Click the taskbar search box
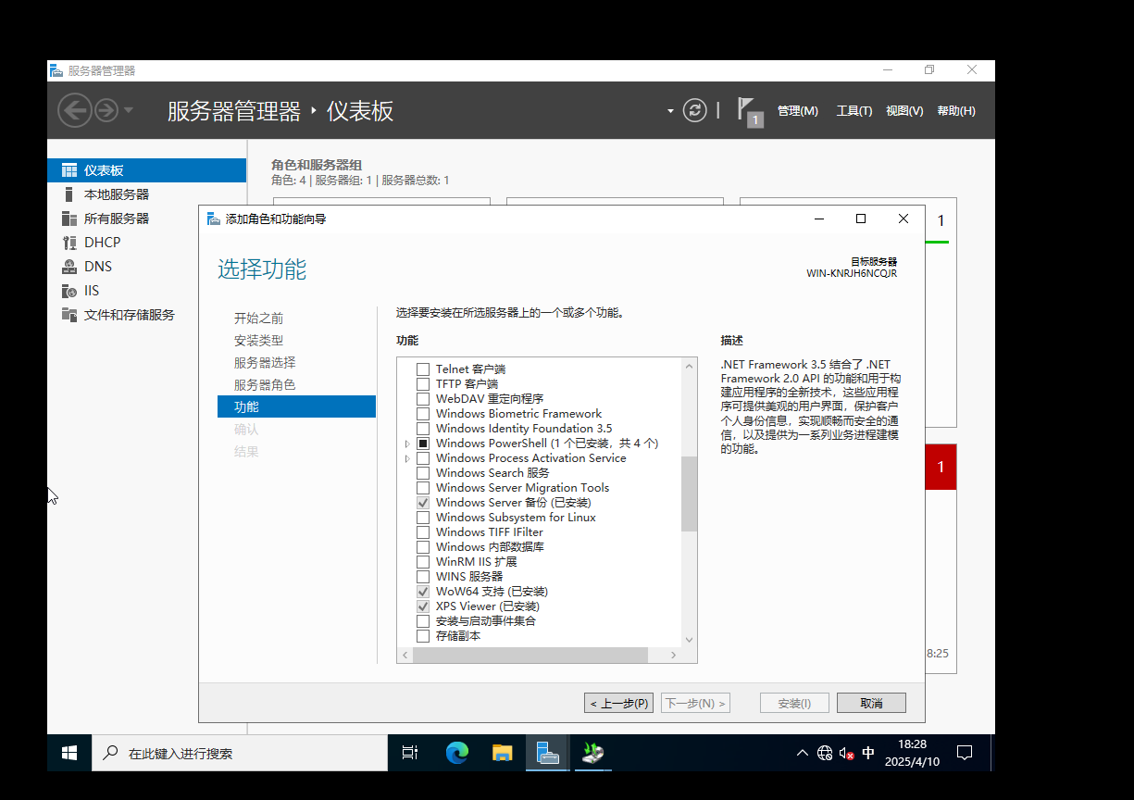The image size is (1134, 800). tap(239, 754)
